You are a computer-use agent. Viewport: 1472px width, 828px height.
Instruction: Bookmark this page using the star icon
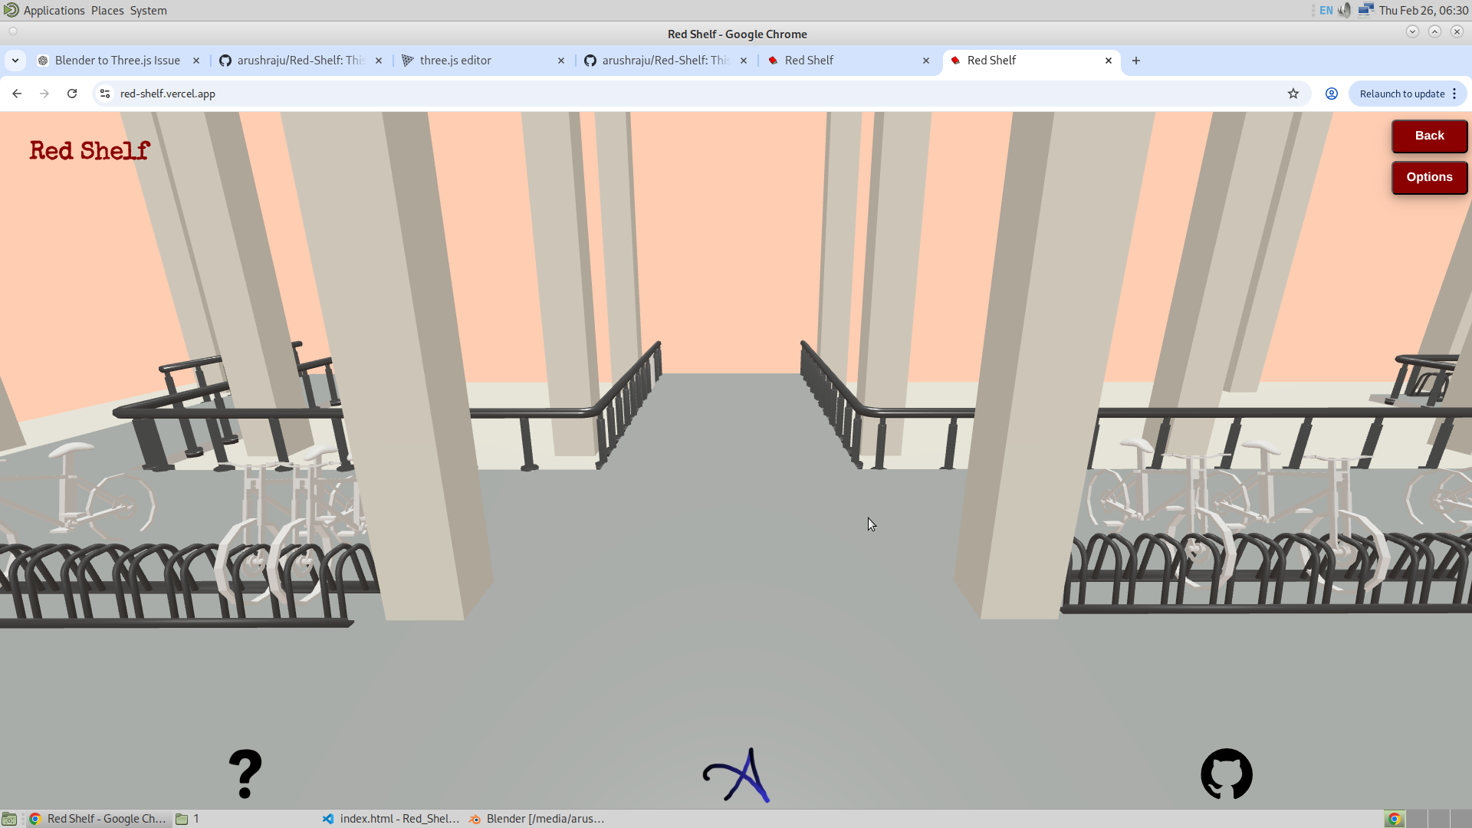pyautogui.click(x=1293, y=93)
